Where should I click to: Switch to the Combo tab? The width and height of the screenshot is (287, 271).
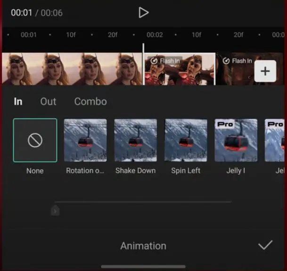click(90, 102)
